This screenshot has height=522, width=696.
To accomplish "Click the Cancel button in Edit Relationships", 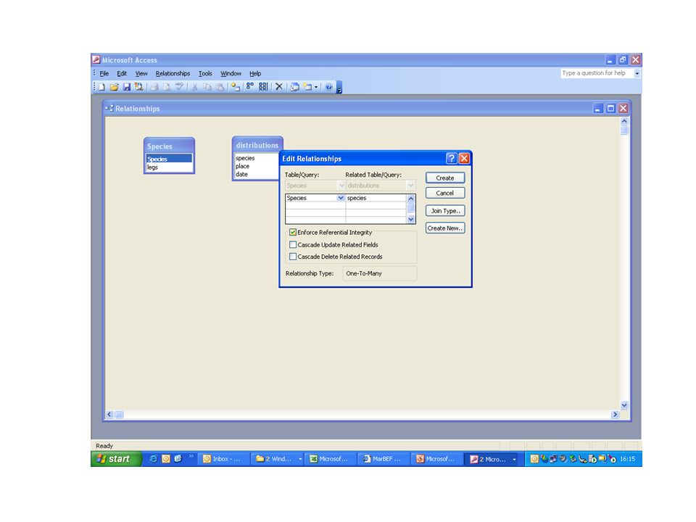I will [x=445, y=193].
